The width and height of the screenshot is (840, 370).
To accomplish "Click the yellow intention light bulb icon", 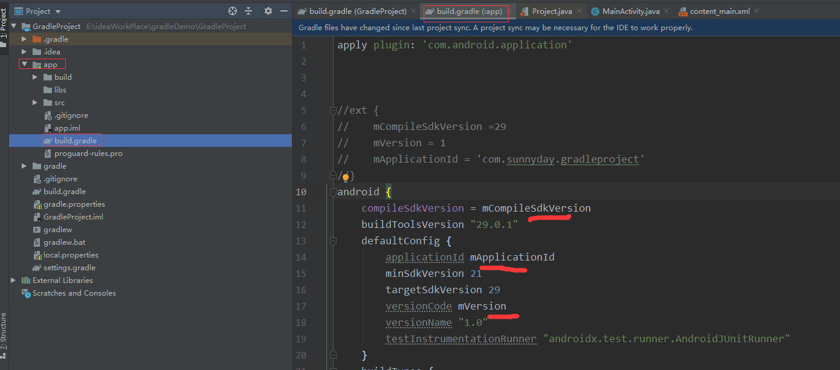I will coord(346,178).
